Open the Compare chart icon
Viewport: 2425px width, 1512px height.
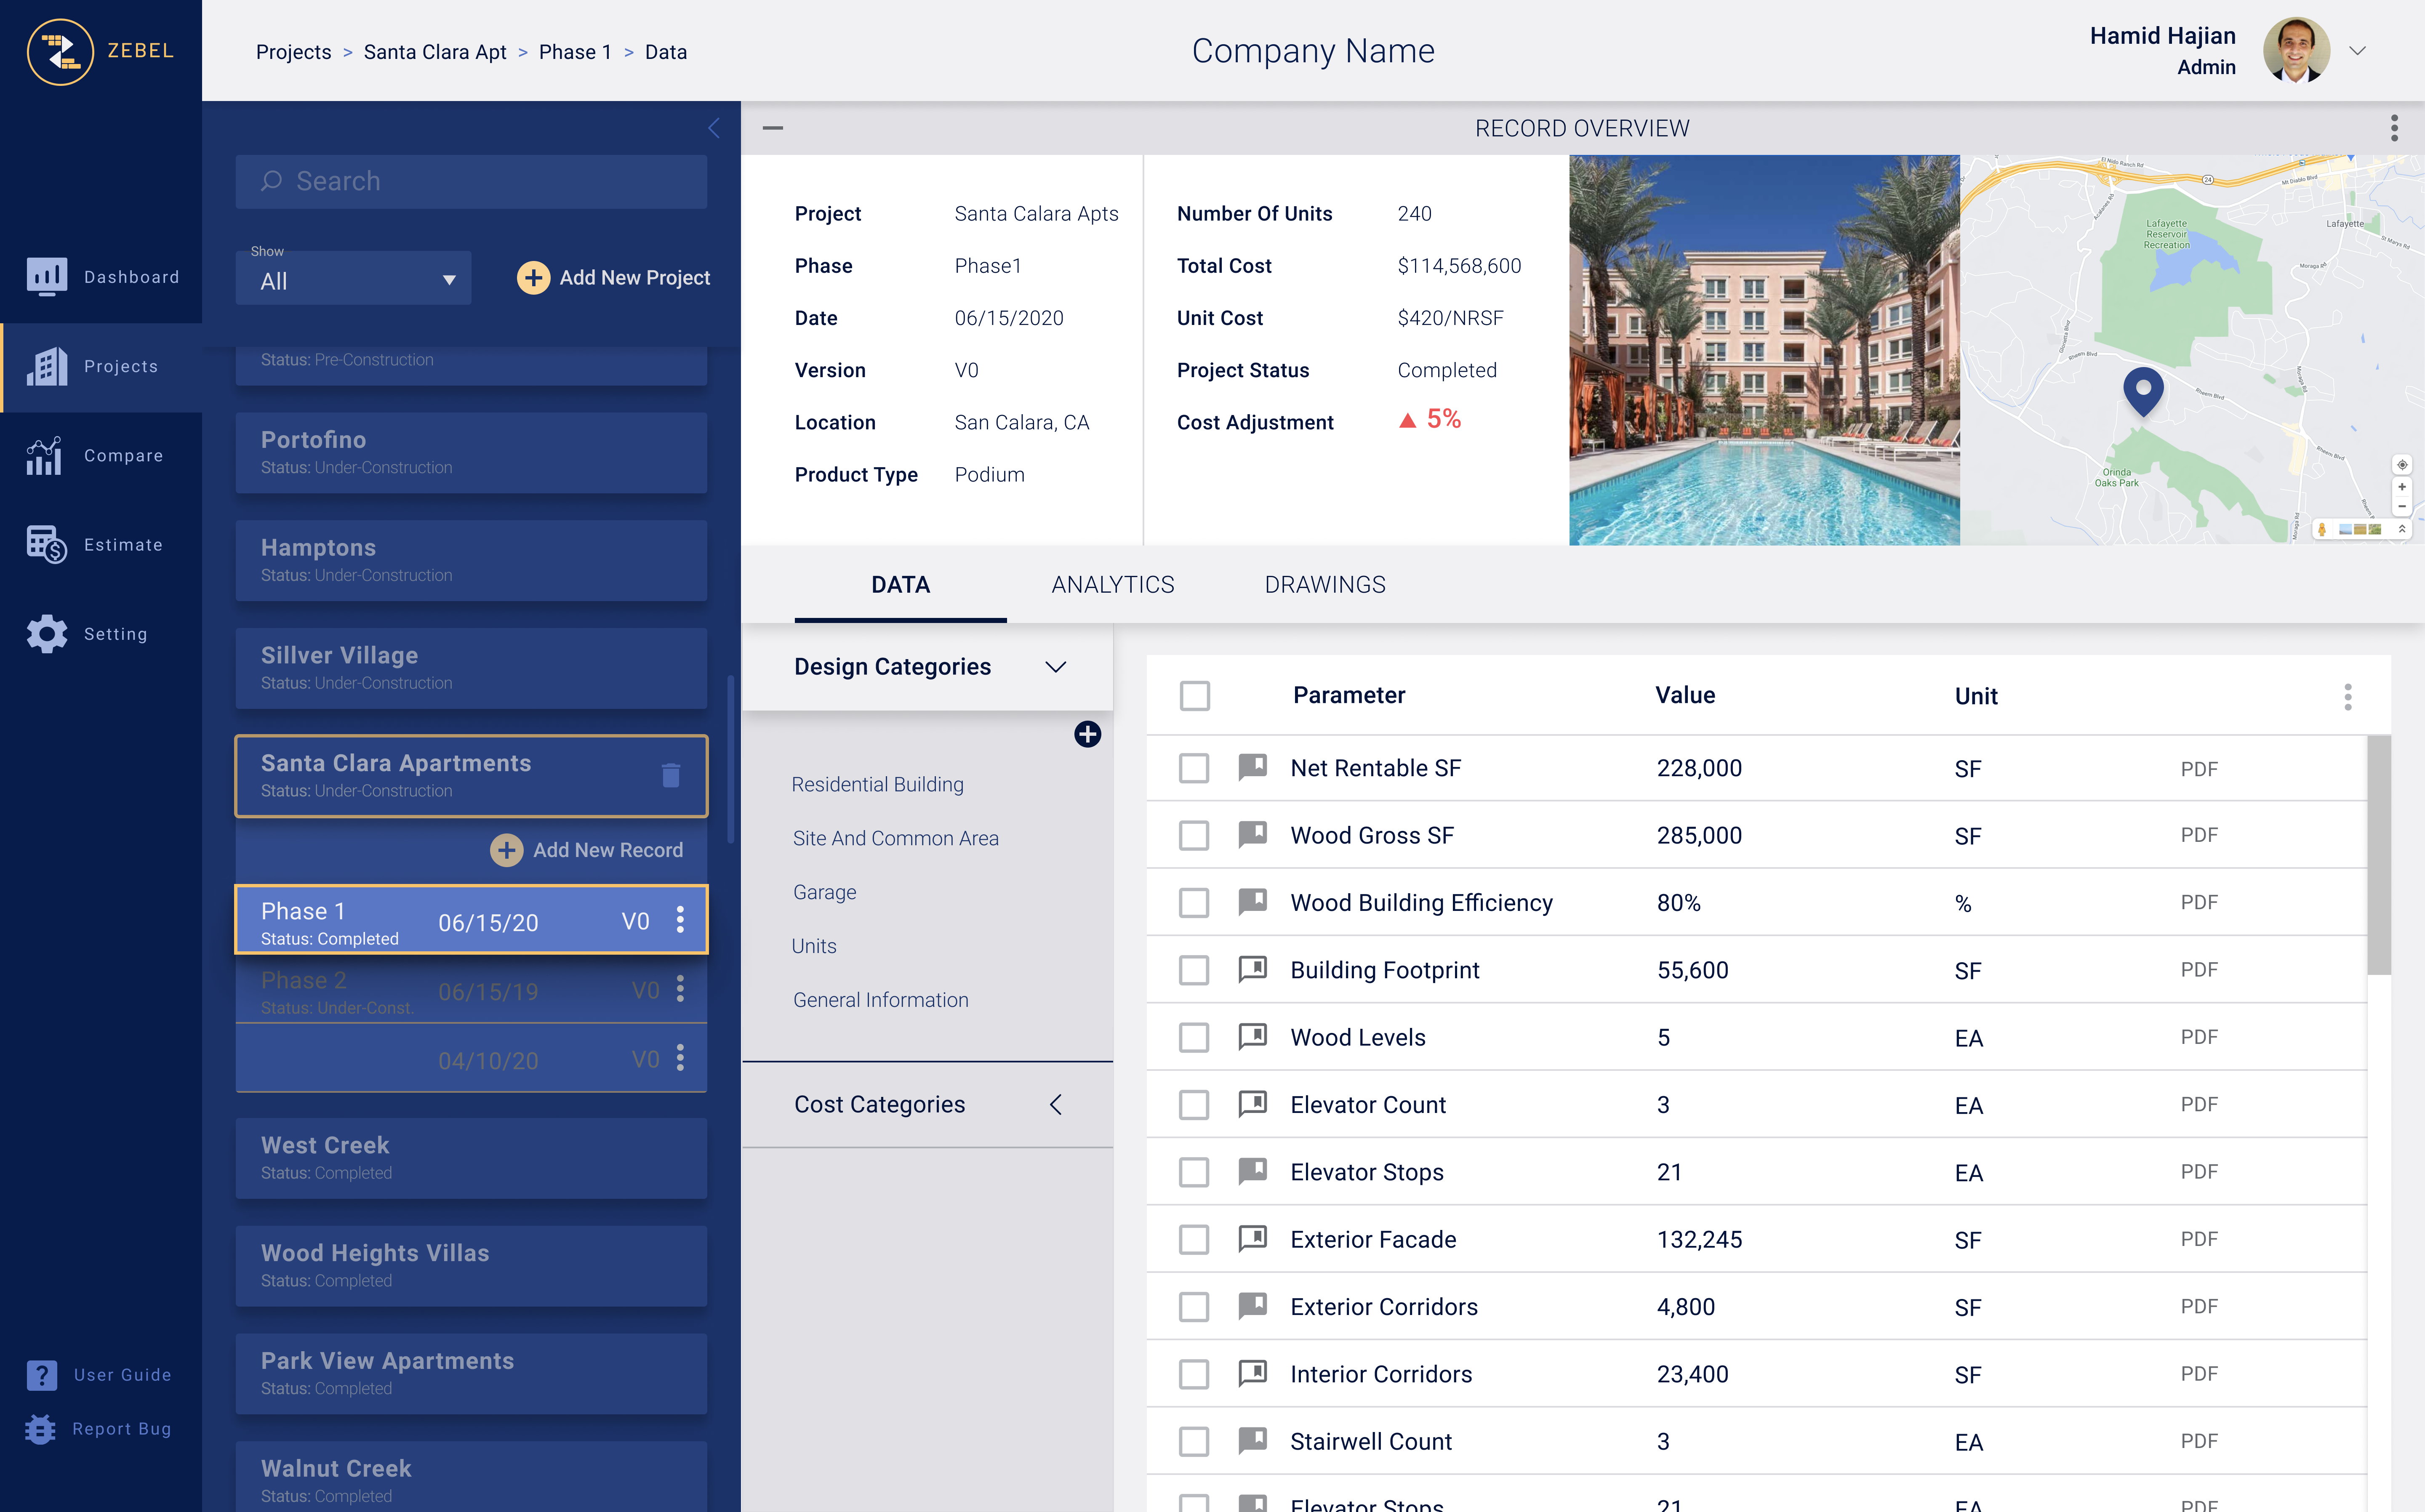coord(44,456)
